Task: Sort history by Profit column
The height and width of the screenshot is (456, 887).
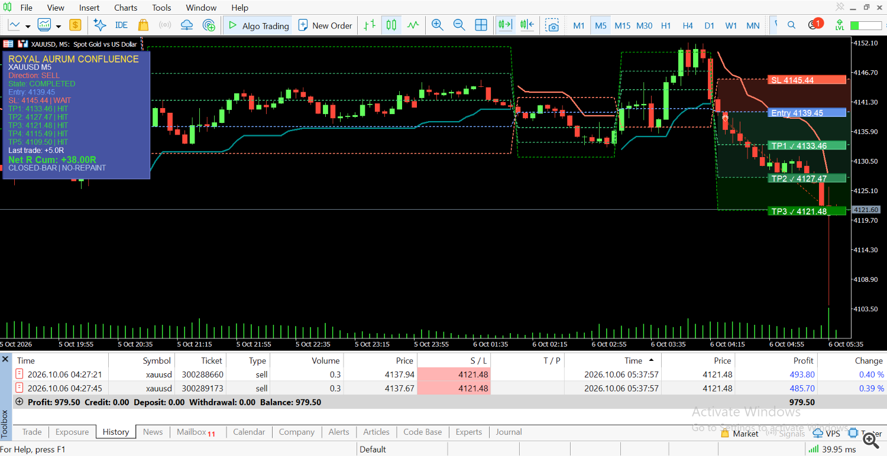Action: click(x=804, y=360)
